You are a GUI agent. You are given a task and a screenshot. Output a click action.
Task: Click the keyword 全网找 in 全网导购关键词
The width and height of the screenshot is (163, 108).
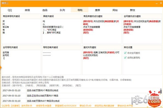pos(6,55)
